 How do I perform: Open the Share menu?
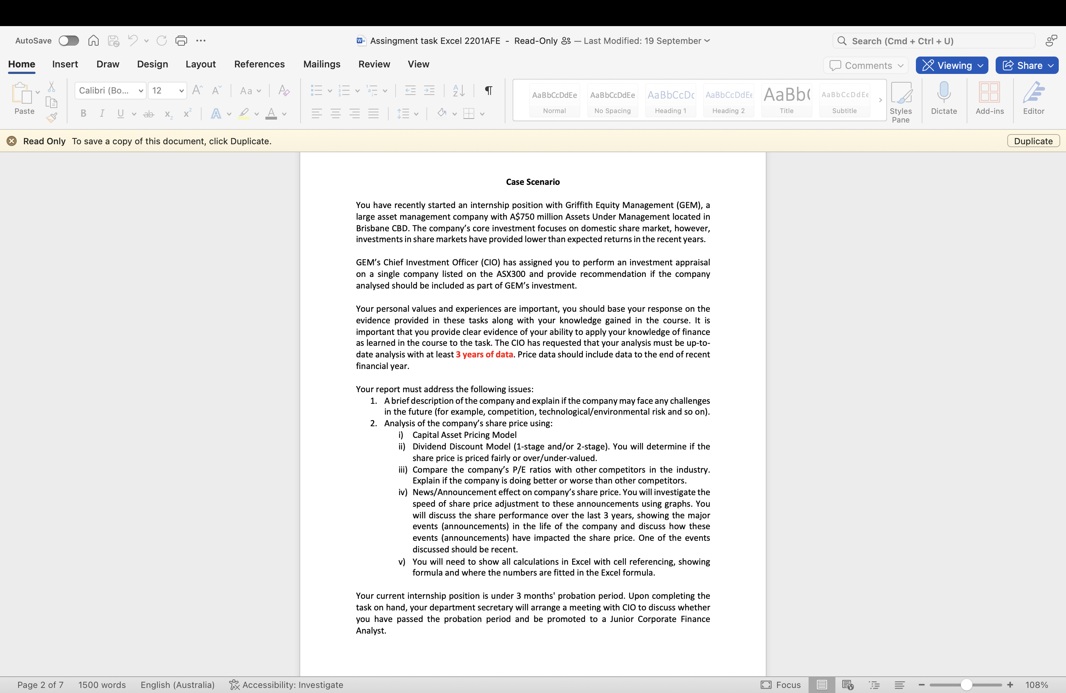point(1026,65)
